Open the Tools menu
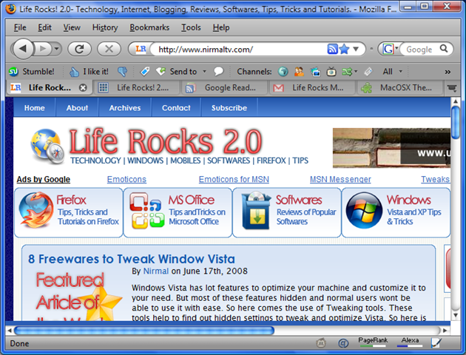This screenshot has width=466, height=355. 191,27
